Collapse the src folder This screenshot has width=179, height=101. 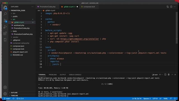[14, 19]
